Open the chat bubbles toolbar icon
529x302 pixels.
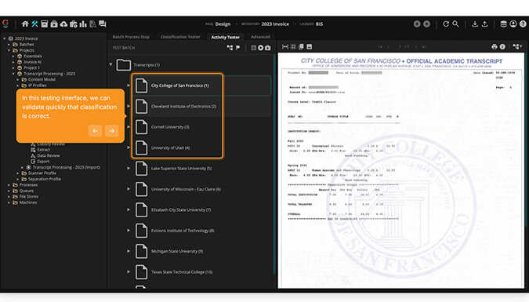coord(103,24)
